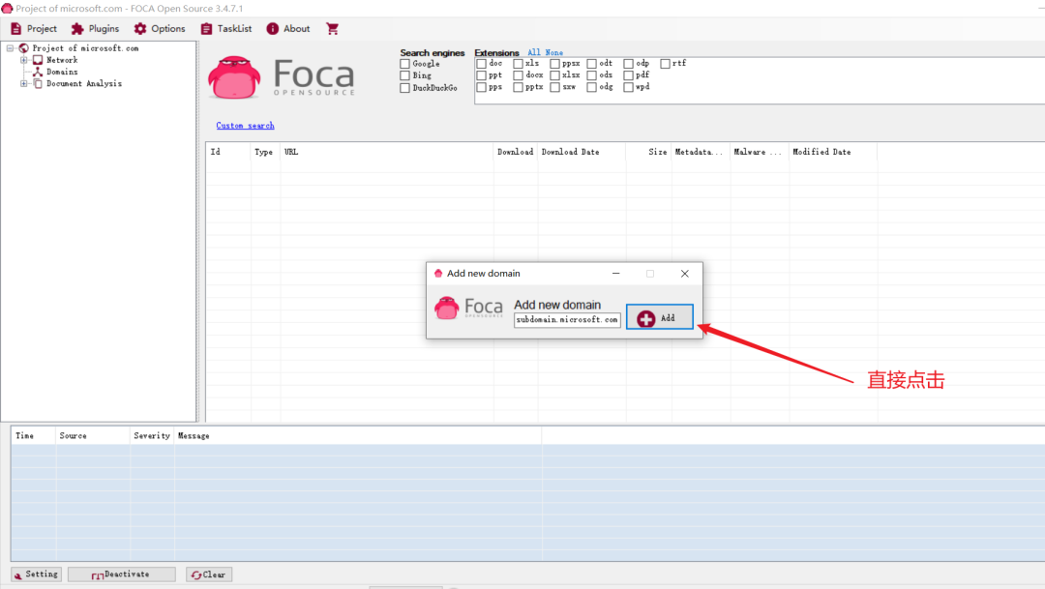Click the Plugins puzzle piece icon
The height and width of the screenshot is (589, 1045).
click(x=77, y=29)
